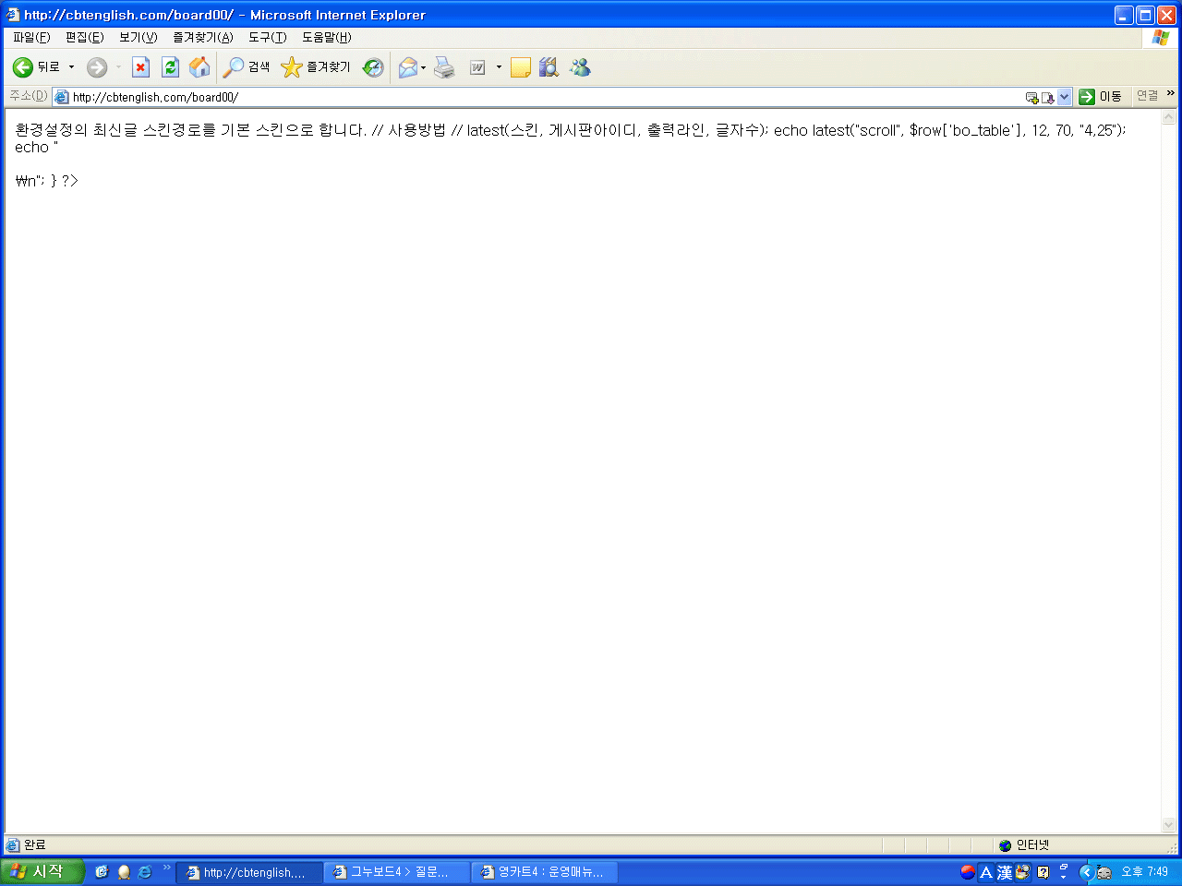Open the 즐겨찾기 star favorites button

pos(316,67)
